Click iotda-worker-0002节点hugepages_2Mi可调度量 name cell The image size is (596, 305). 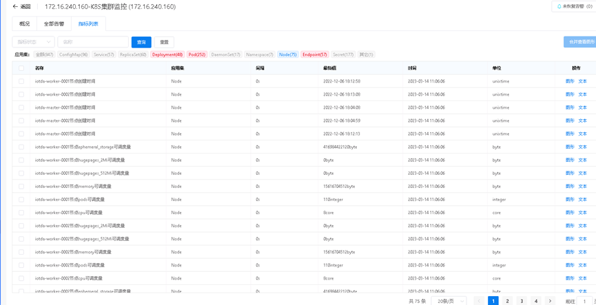click(x=80, y=226)
